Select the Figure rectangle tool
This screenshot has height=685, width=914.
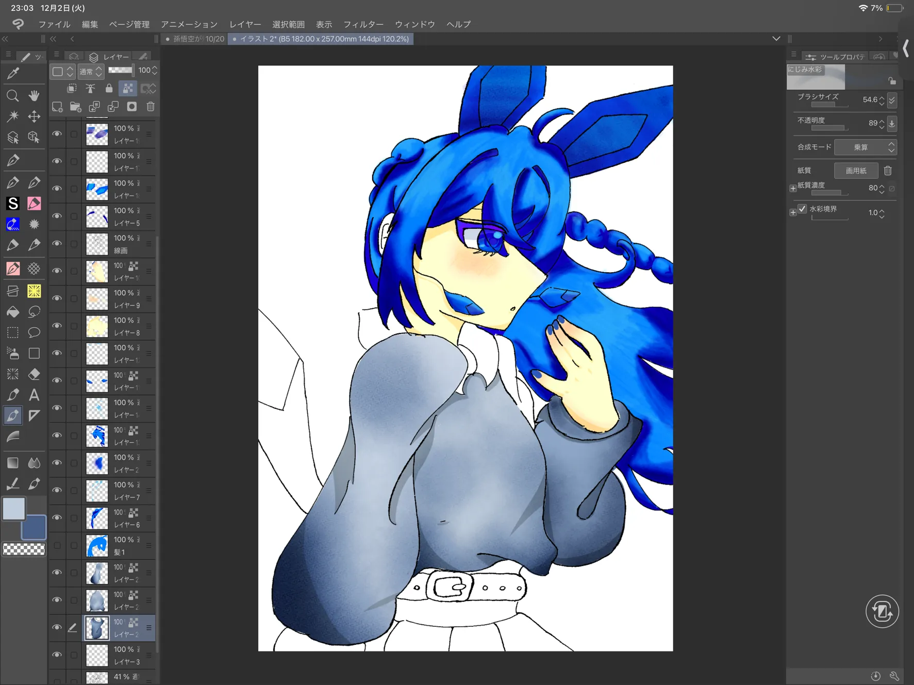pos(34,354)
